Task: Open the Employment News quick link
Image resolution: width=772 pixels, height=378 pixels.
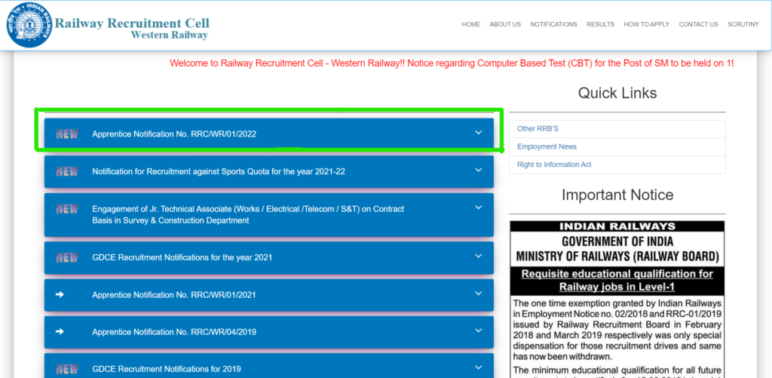Action: click(547, 146)
